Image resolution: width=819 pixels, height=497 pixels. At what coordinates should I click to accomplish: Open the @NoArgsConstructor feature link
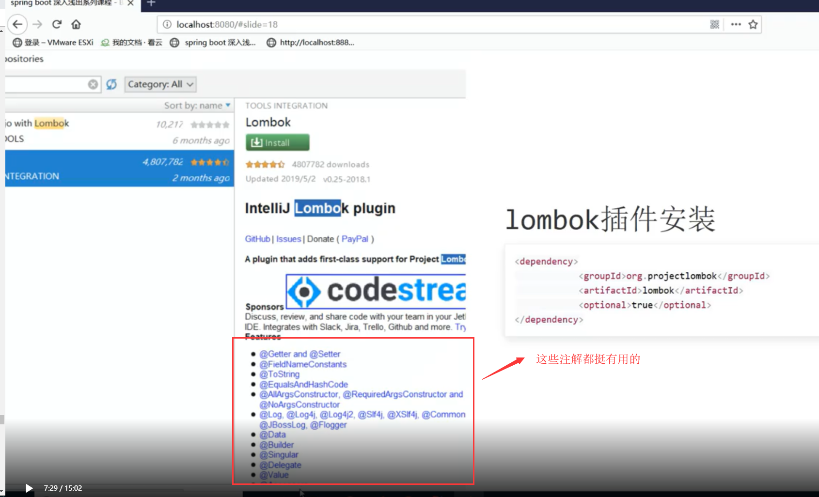tap(299, 404)
